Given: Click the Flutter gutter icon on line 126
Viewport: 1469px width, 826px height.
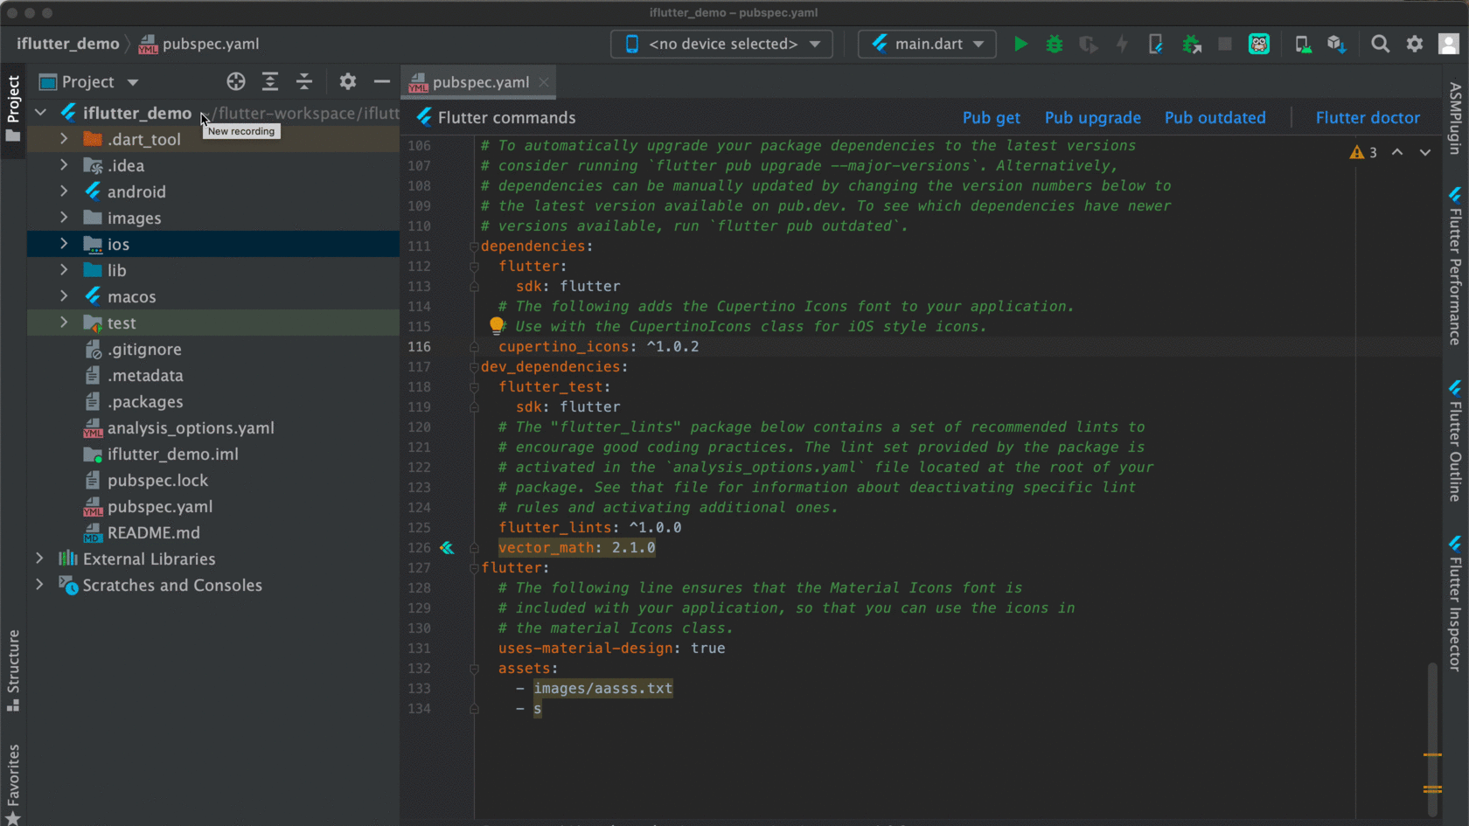Looking at the screenshot, I should click(x=447, y=548).
